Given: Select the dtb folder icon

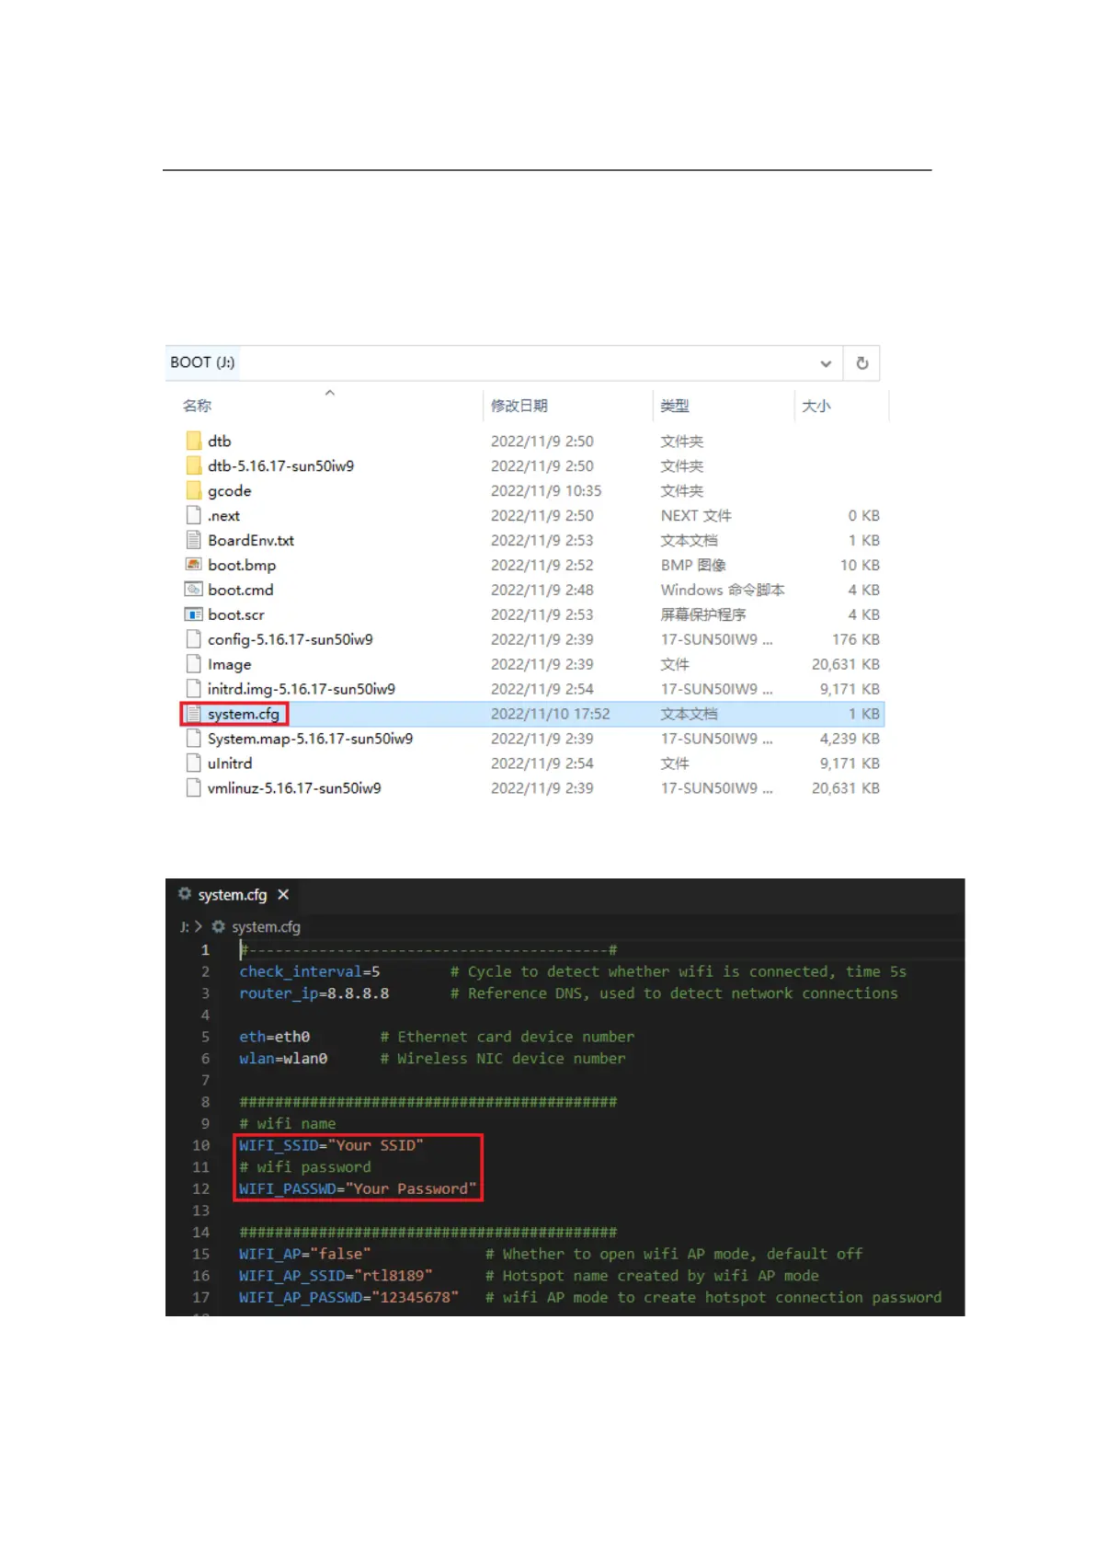Looking at the screenshot, I should tap(193, 441).
